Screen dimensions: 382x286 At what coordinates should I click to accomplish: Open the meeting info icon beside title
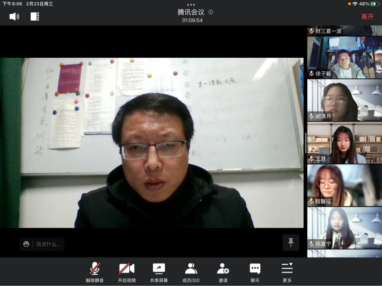(x=210, y=12)
